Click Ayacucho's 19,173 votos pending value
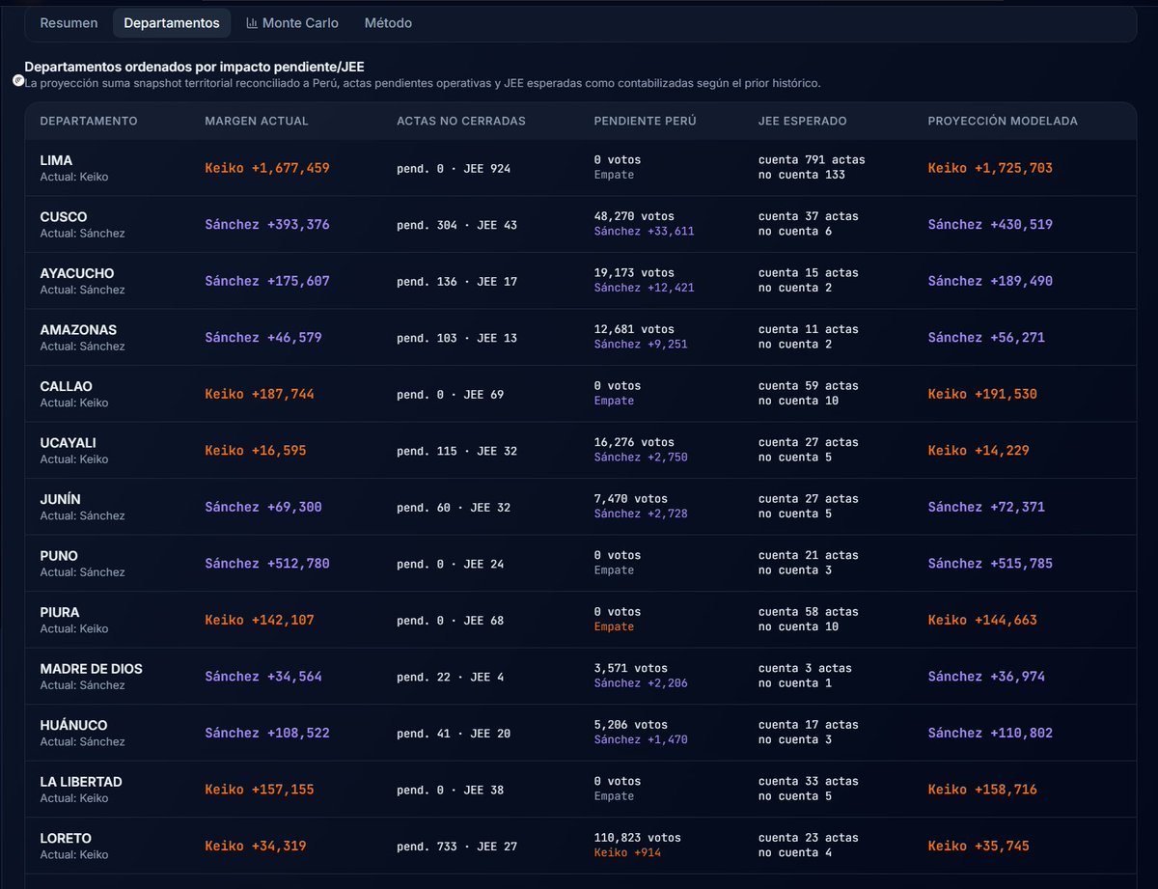 tap(634, 273)
